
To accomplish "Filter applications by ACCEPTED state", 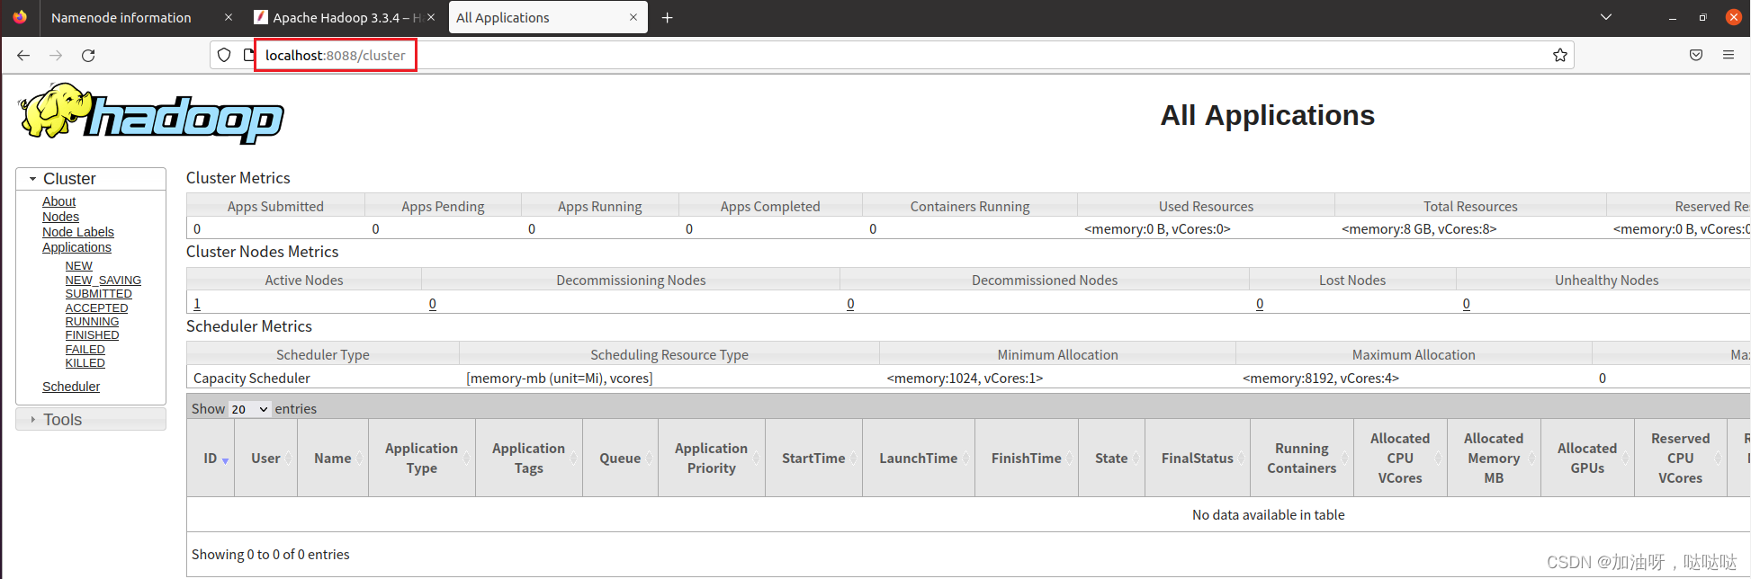I will point(96,308).
